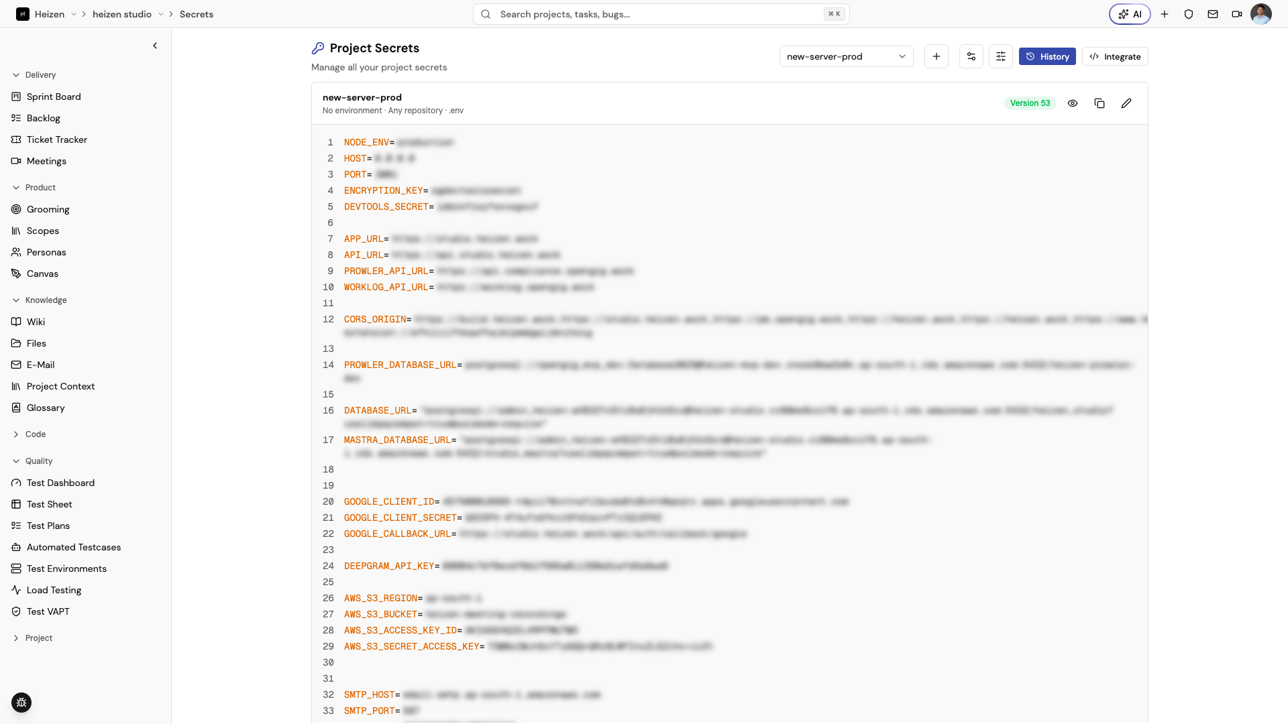
Task: Click the bug report icon at bottom left
Action: point(21,703)
